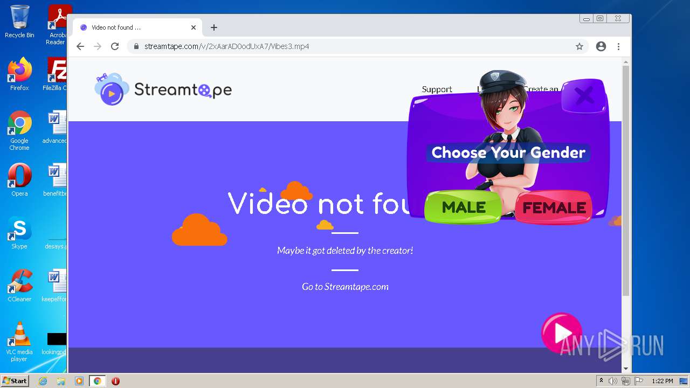This screenshot has width=690, height=388.
Task: Click the pink round play button
Action: pyautogui.click(x=561, y=332)
